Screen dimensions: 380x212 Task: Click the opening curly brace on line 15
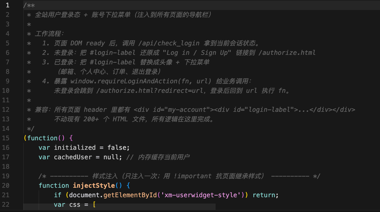(x=71, y=138)
